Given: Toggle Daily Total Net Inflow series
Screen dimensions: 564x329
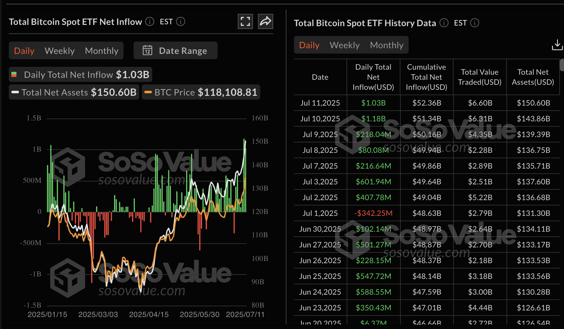Looking at the screenshot, I should click(81, 75).
